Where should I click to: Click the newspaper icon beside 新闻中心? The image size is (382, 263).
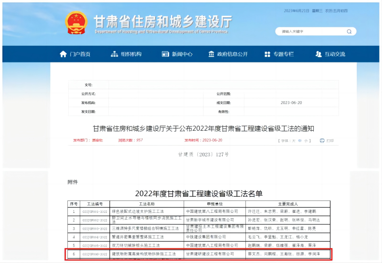[x=166, y=54]
